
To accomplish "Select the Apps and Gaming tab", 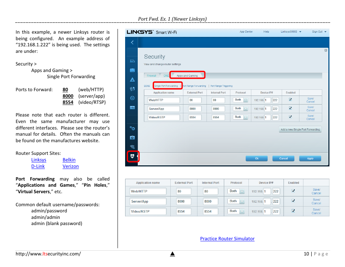I will [187, 76].
